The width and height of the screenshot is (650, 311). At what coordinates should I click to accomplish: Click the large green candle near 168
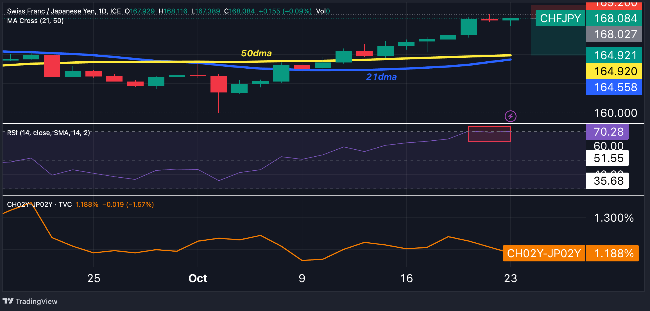coord(468,27)
